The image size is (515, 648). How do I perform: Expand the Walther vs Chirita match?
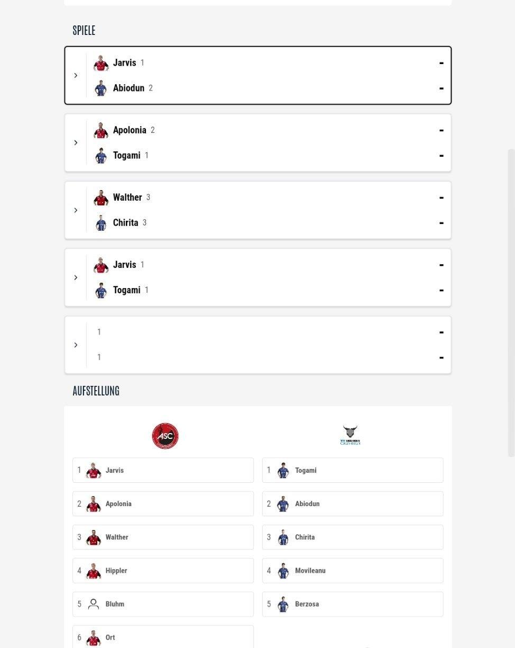point(76,210)
